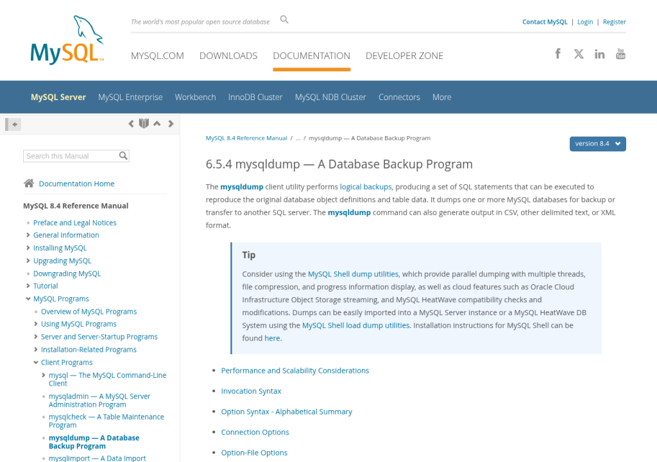657x462 pixels.
Task: Expand the Installing MySQL tree node
Action: click(28, 248)
